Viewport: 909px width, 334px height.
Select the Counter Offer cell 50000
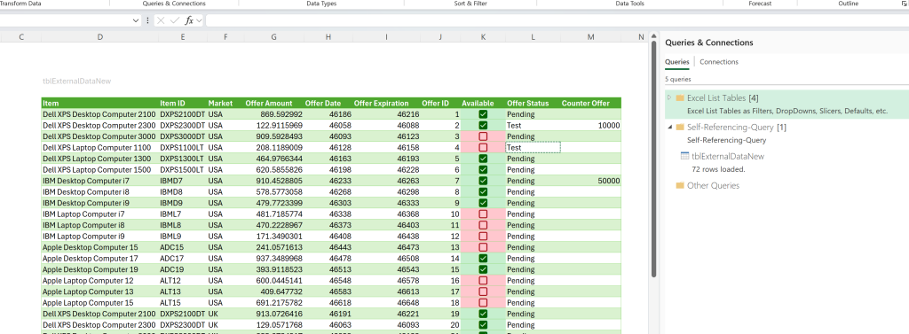pos(590,182)
